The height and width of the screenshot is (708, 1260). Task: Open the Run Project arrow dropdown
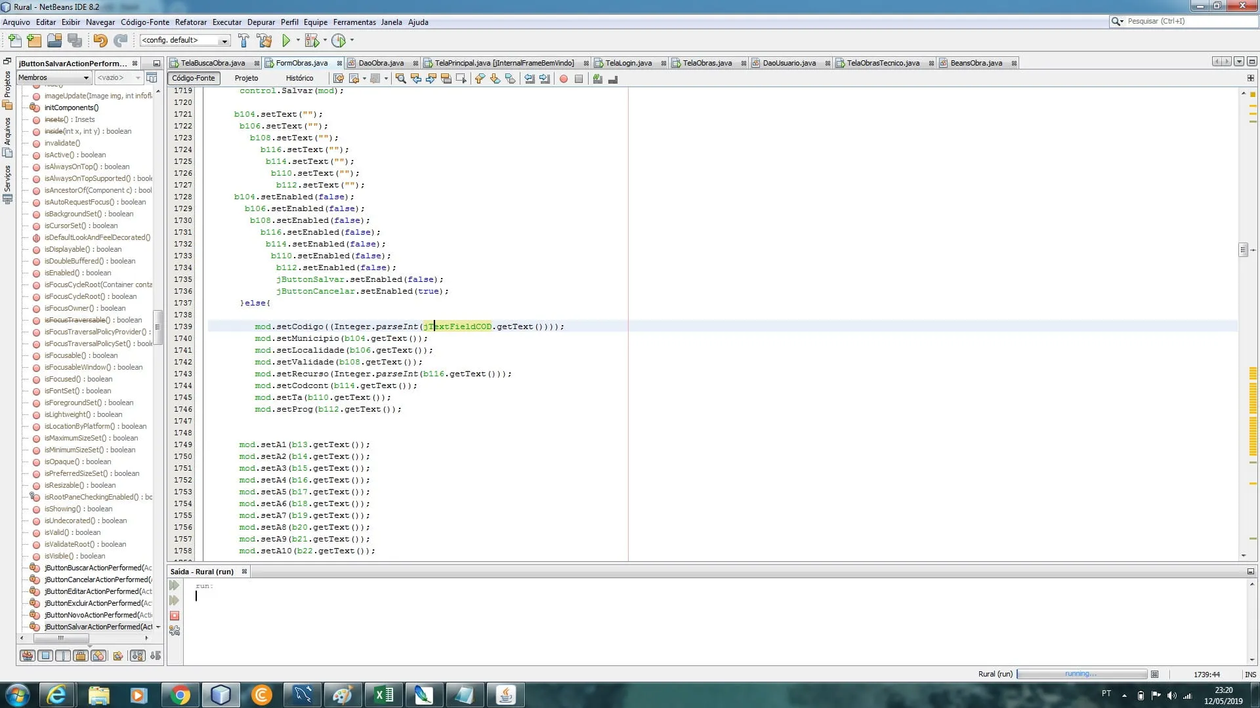point(298,41)
